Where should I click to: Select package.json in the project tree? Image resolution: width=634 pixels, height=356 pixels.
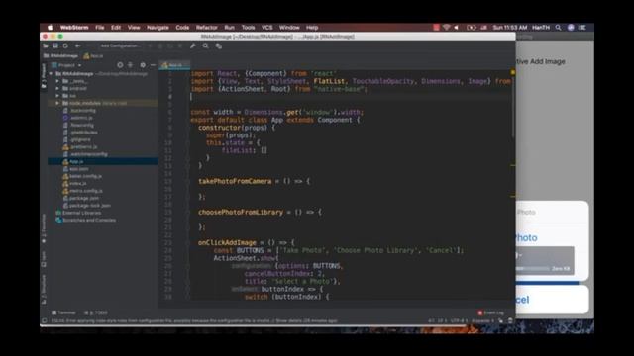pos(81,198)
